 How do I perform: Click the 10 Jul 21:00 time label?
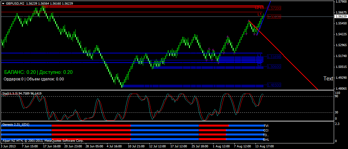[x=136, y=146]
